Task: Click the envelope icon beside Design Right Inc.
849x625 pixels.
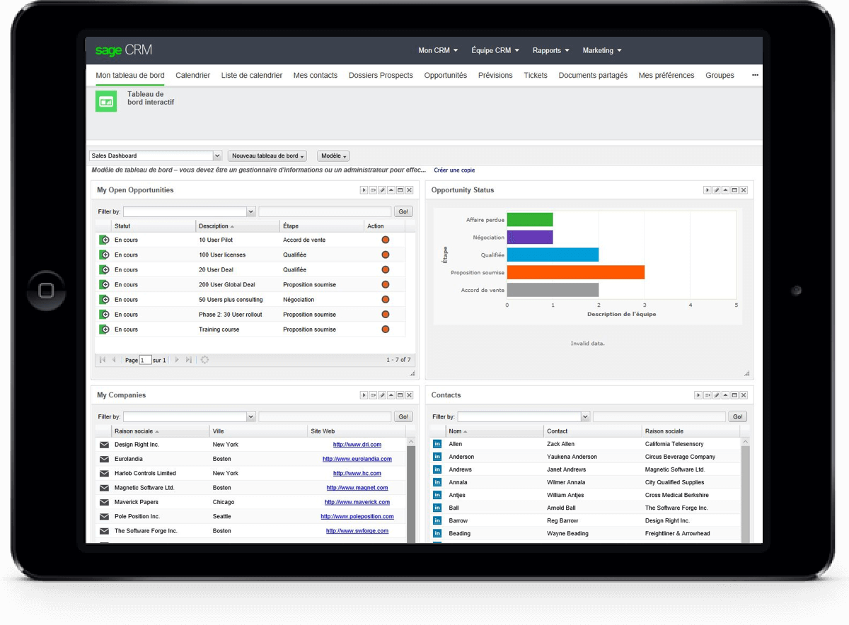Action: coord(104,445)
